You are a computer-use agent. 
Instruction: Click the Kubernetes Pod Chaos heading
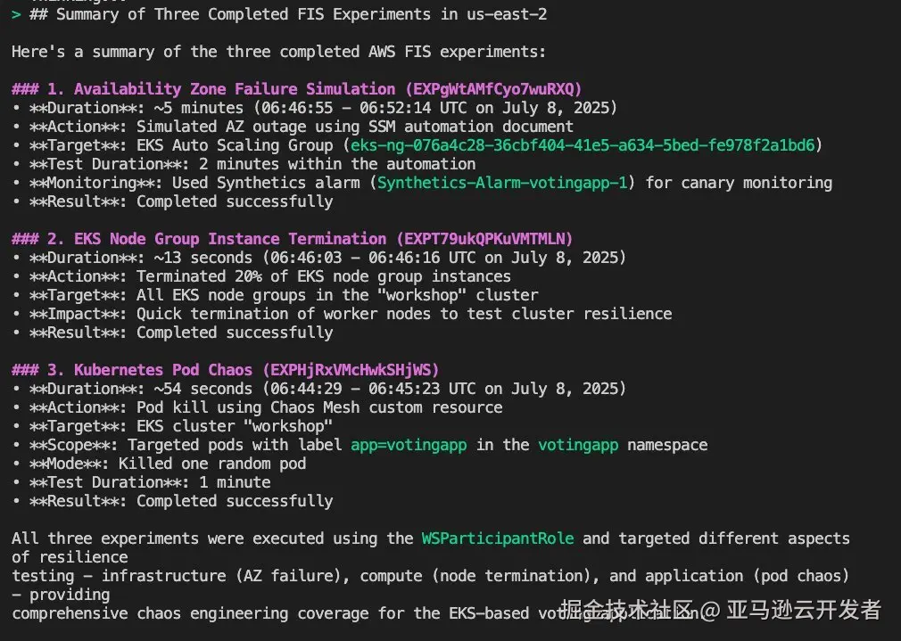pos(163,370)
